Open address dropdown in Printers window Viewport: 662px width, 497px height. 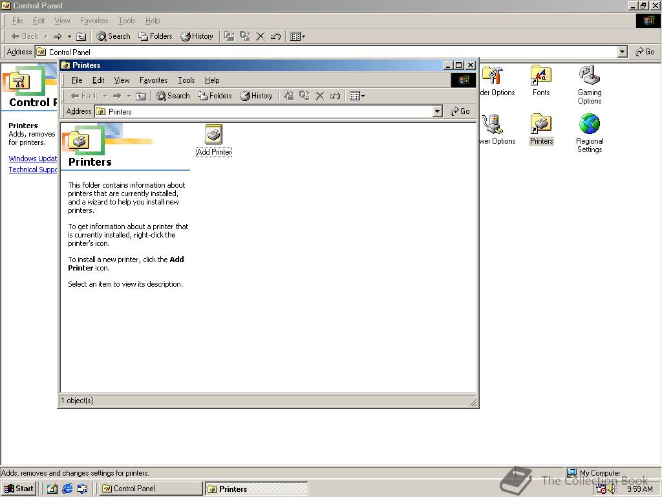(438, 111)
